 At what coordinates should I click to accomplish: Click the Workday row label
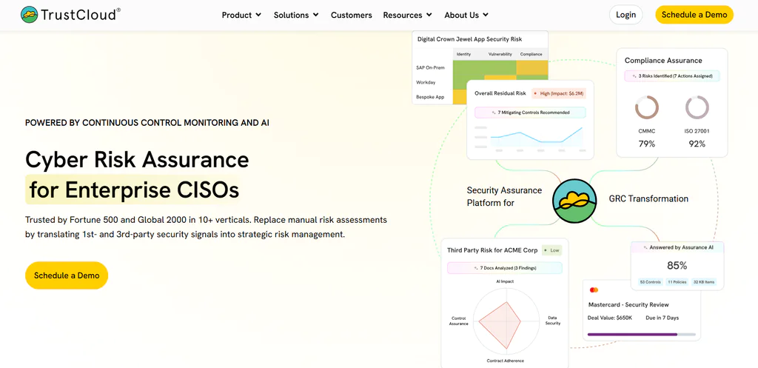point(426,82)
